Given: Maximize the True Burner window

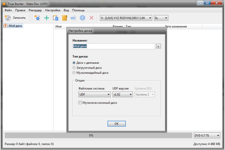Looking at the screenshot, I should tap(207, 3).
